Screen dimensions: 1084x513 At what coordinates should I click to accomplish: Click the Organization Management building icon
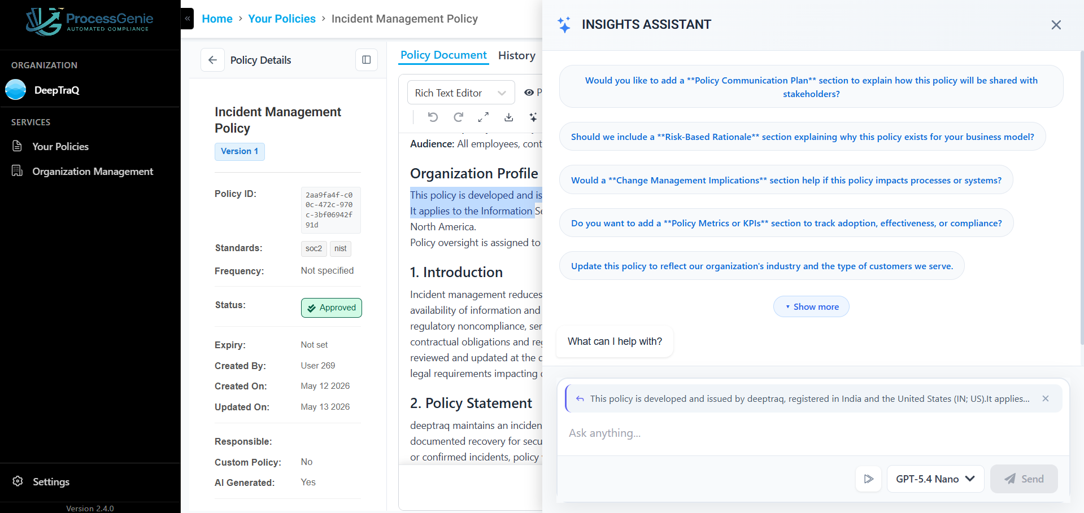[18, 171]
